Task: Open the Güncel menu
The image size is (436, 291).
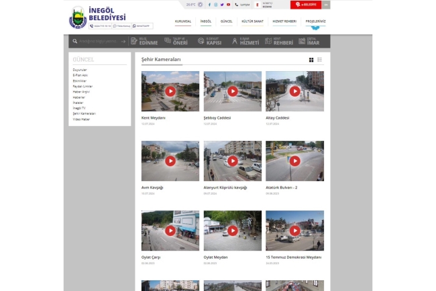Action: [x=226, y=21]
